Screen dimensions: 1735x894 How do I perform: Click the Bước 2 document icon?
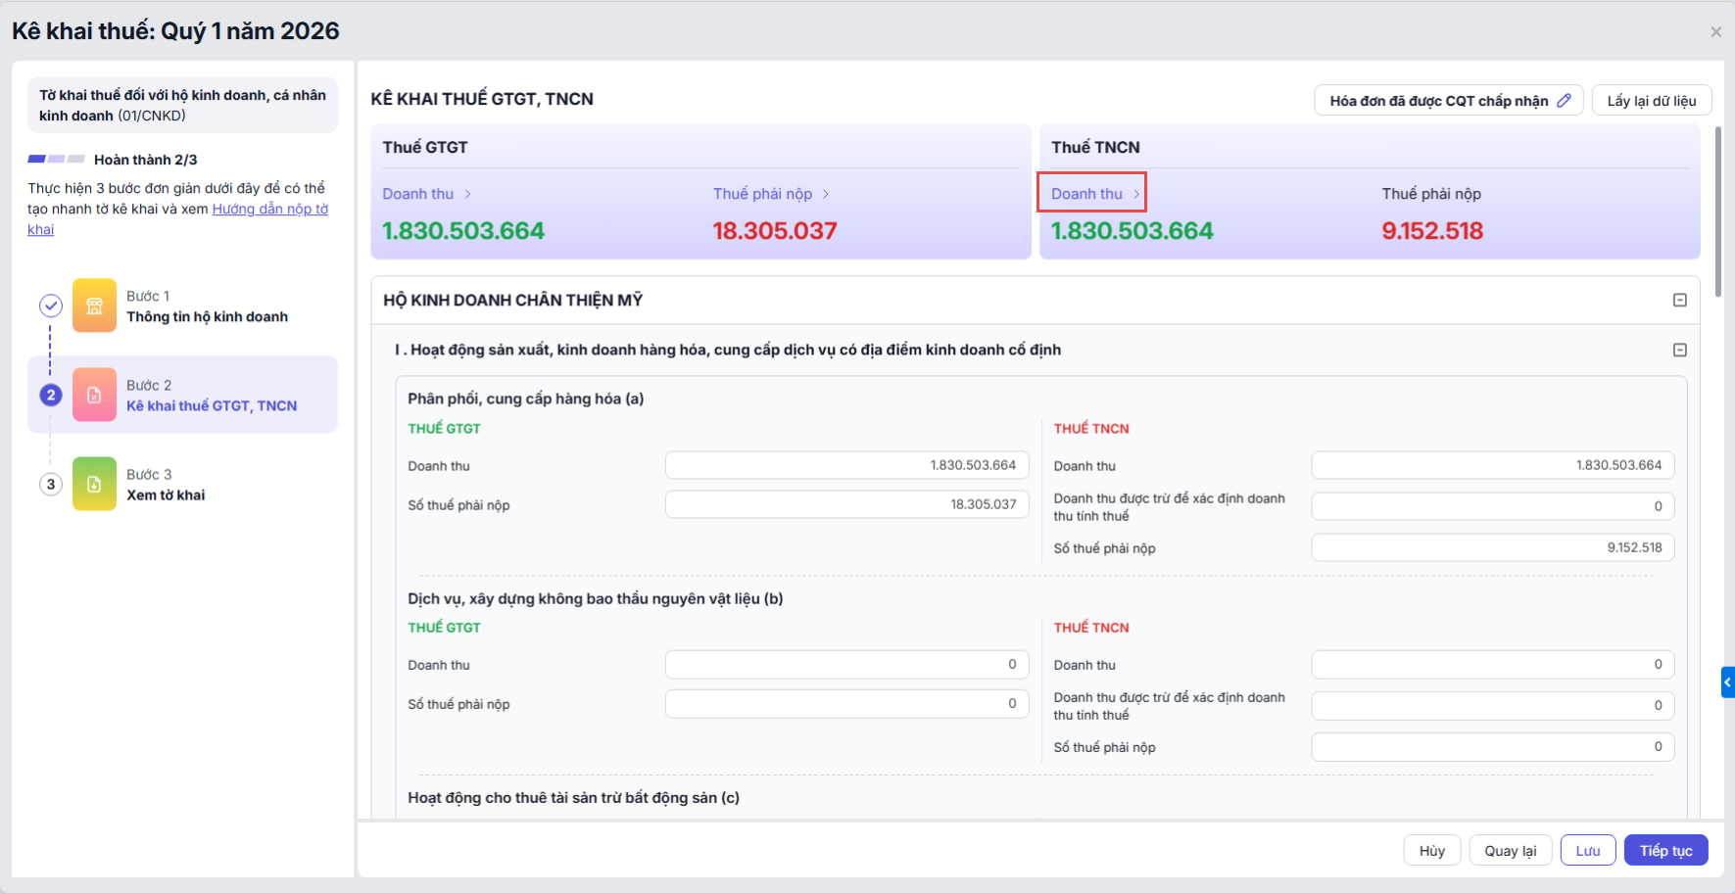pos(94,395)
